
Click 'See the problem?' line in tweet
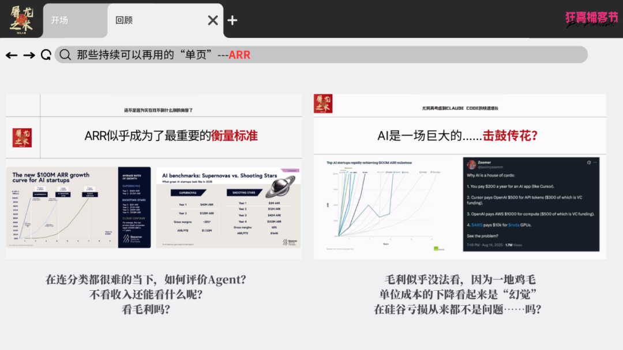coord(482,236)
